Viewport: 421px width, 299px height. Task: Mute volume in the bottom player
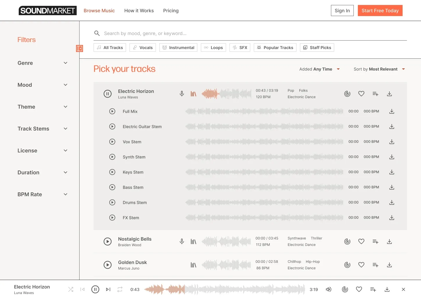coord(329,289)
